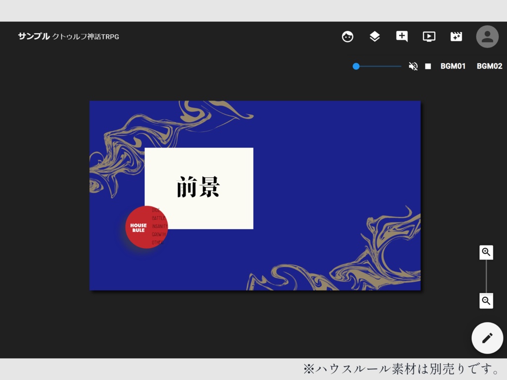
Task: Zoom in using the upper magnifier icon
Action: (486, 252)
